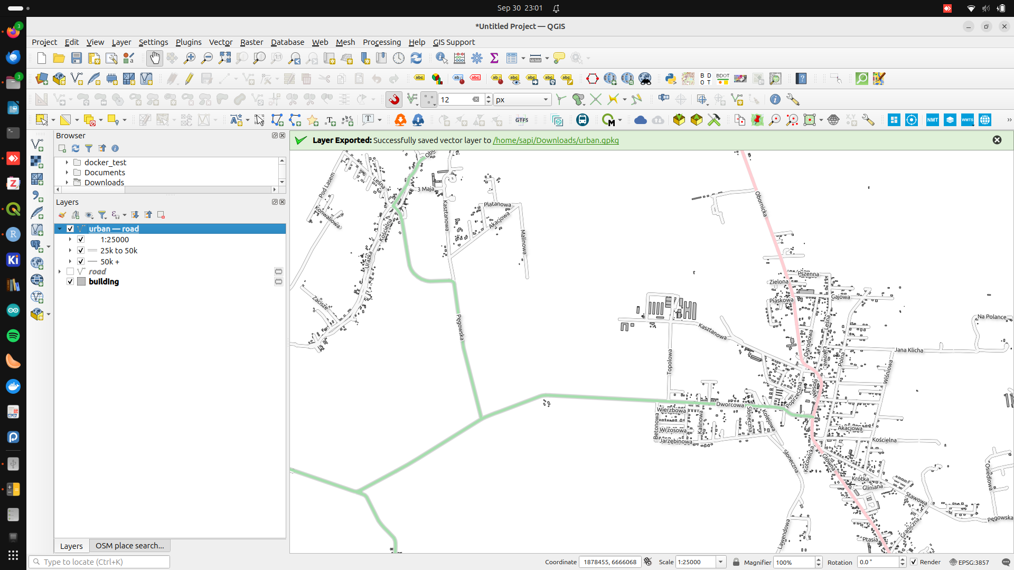1014x570 pixels.
Task: Click the Zoom In magnifier tool
Action: point(190,58)
